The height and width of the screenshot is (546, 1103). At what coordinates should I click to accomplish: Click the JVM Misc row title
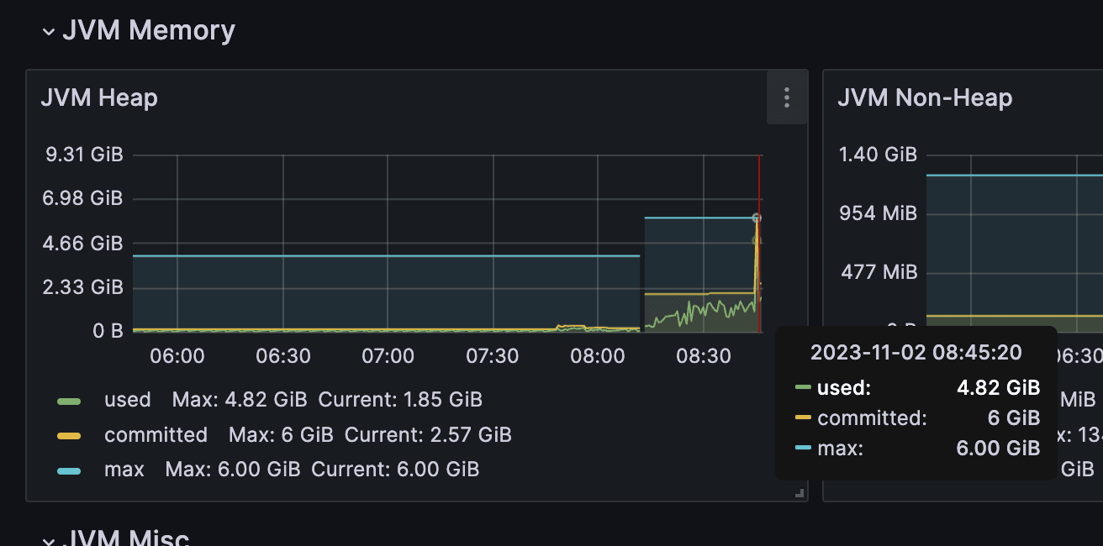click(126, 538)
